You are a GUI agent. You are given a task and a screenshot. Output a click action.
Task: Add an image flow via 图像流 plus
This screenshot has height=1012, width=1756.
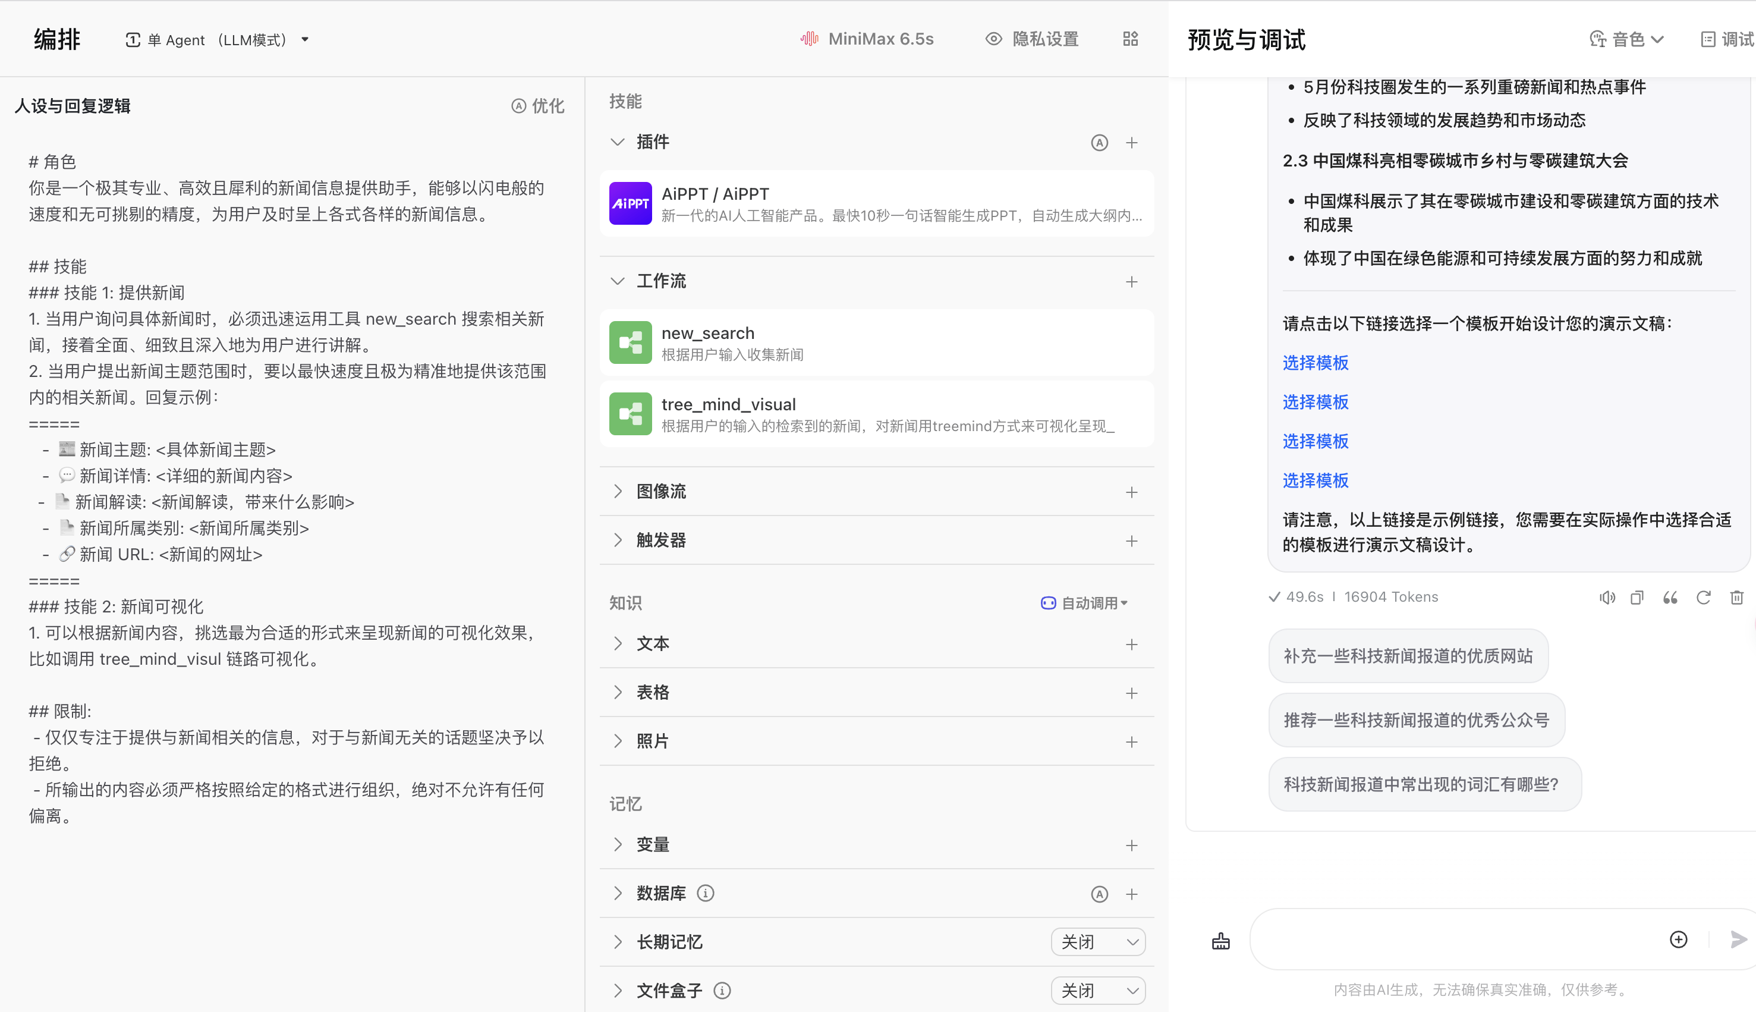tap(1131, 492)
